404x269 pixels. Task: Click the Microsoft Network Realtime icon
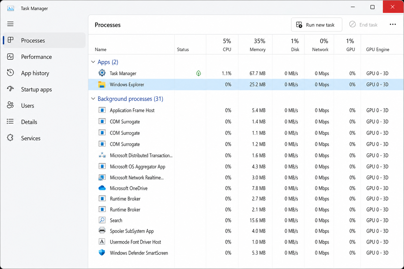[102, 178]
